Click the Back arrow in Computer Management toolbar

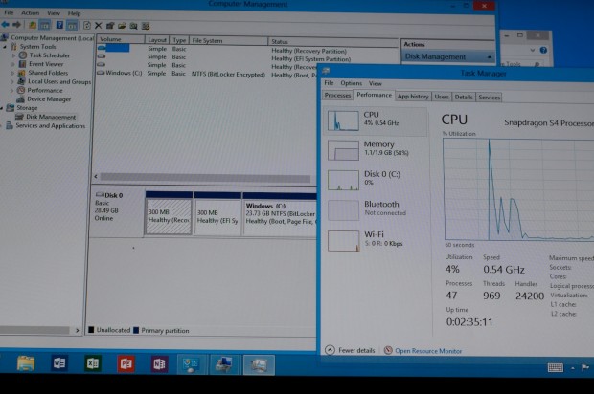tap(6, 25)
